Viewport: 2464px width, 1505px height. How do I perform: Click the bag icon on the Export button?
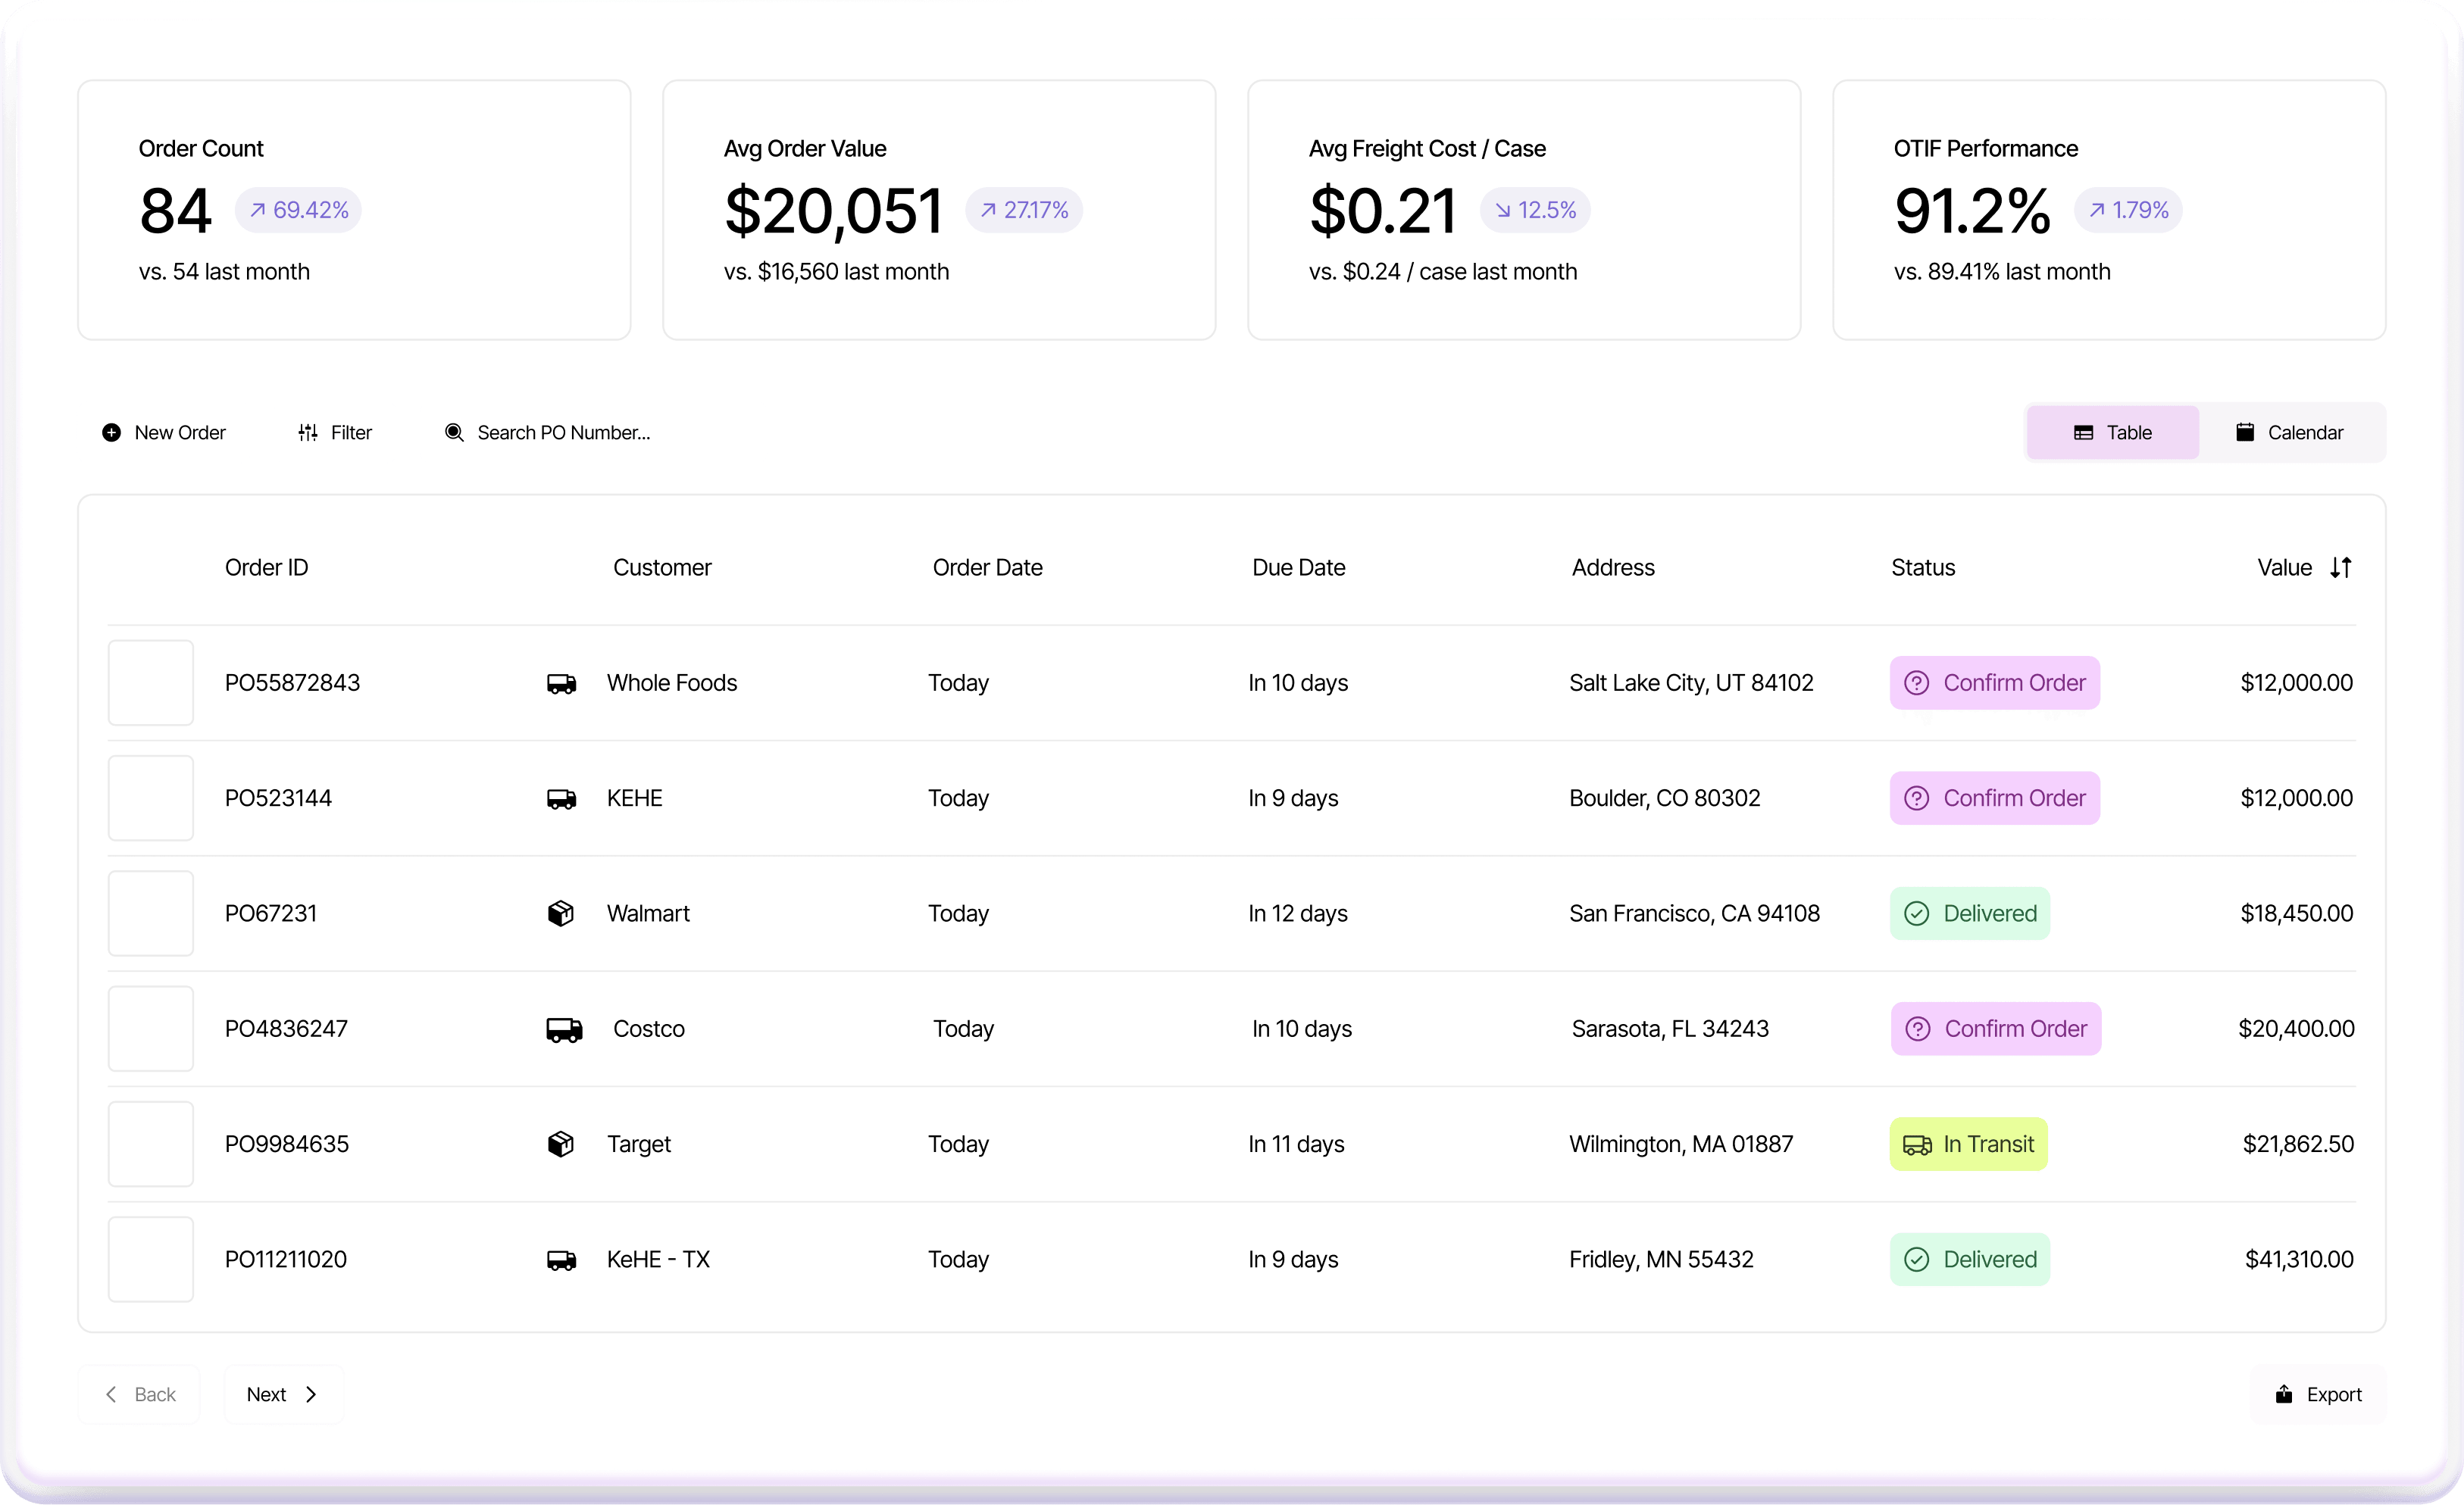2284,1394
